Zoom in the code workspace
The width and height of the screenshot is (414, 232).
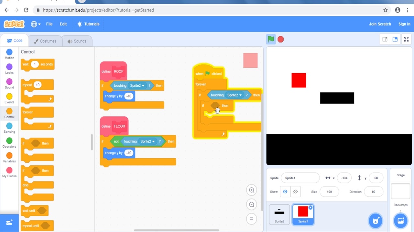[x=251, y=190]
